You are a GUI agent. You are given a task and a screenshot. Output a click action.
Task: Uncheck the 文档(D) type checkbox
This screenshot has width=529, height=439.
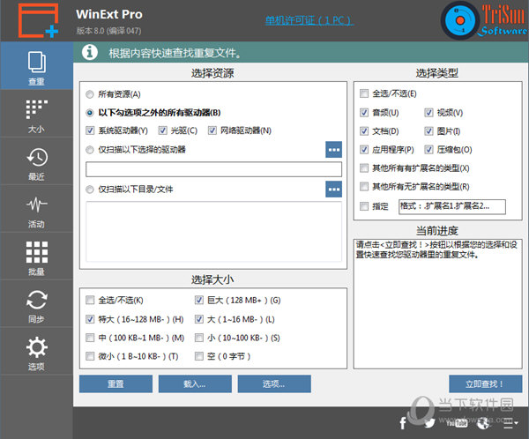pyautogui.click(x=364, y=131)
